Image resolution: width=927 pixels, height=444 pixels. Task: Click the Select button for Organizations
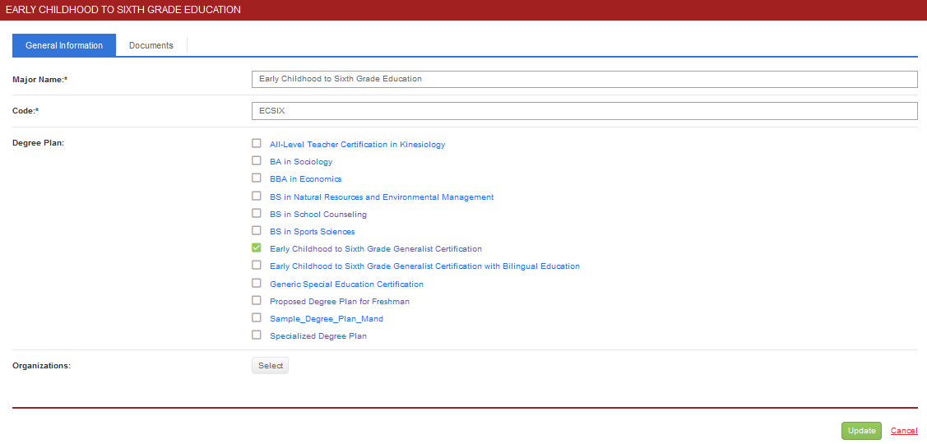pyautogui.click(x=270, y=365)
